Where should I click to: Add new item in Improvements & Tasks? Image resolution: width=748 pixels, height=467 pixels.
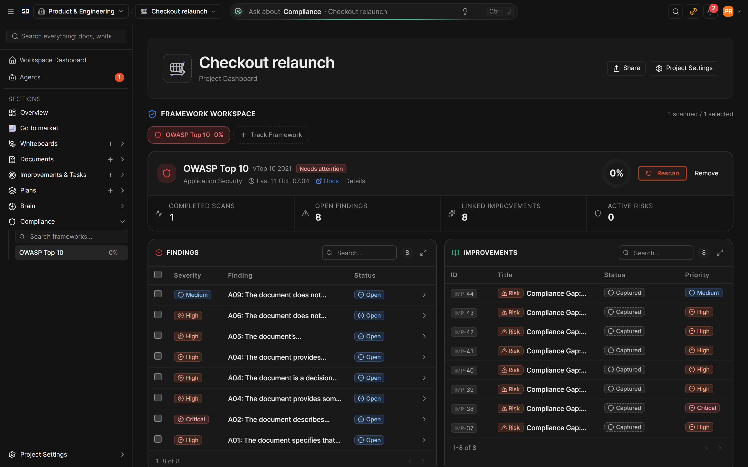coord(110,175)
